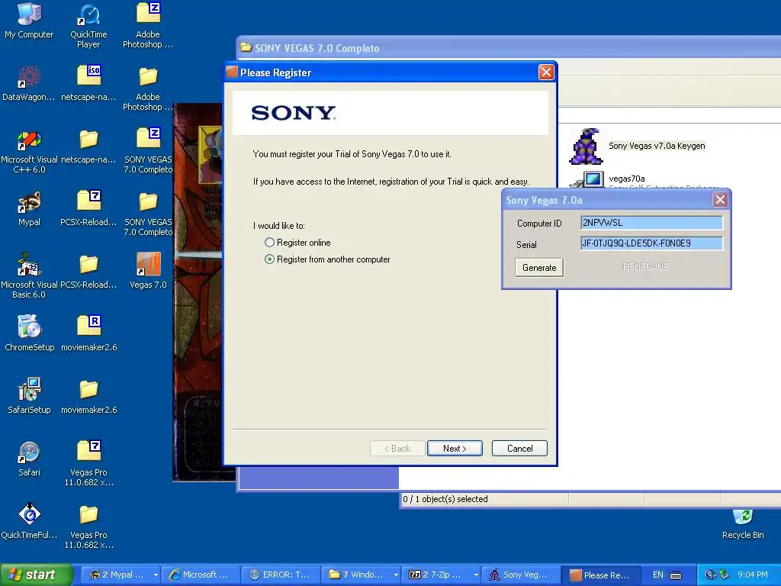This screenshot has width=781, height=586.
Task: Expand the 7 Windows Explorer taskbar group arrow
Action: 396,575
